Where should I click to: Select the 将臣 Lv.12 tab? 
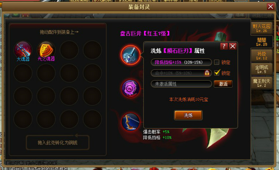(x=262, y=55)
